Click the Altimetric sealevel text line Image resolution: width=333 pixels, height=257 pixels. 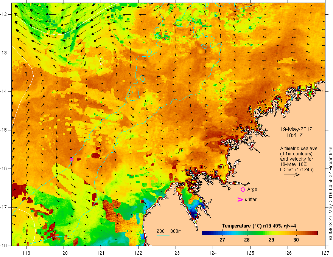[299, 149]
